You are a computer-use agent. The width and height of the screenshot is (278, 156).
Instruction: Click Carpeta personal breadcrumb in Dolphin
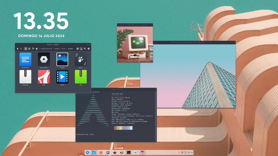click(46, 49)
